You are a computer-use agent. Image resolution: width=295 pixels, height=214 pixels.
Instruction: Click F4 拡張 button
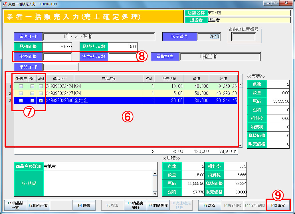pyautogui.click(x=84, y=205)
